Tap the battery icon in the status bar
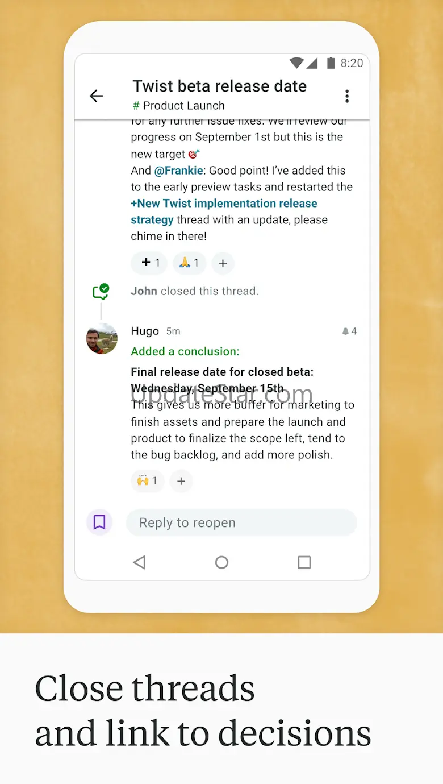 (331, 63)
